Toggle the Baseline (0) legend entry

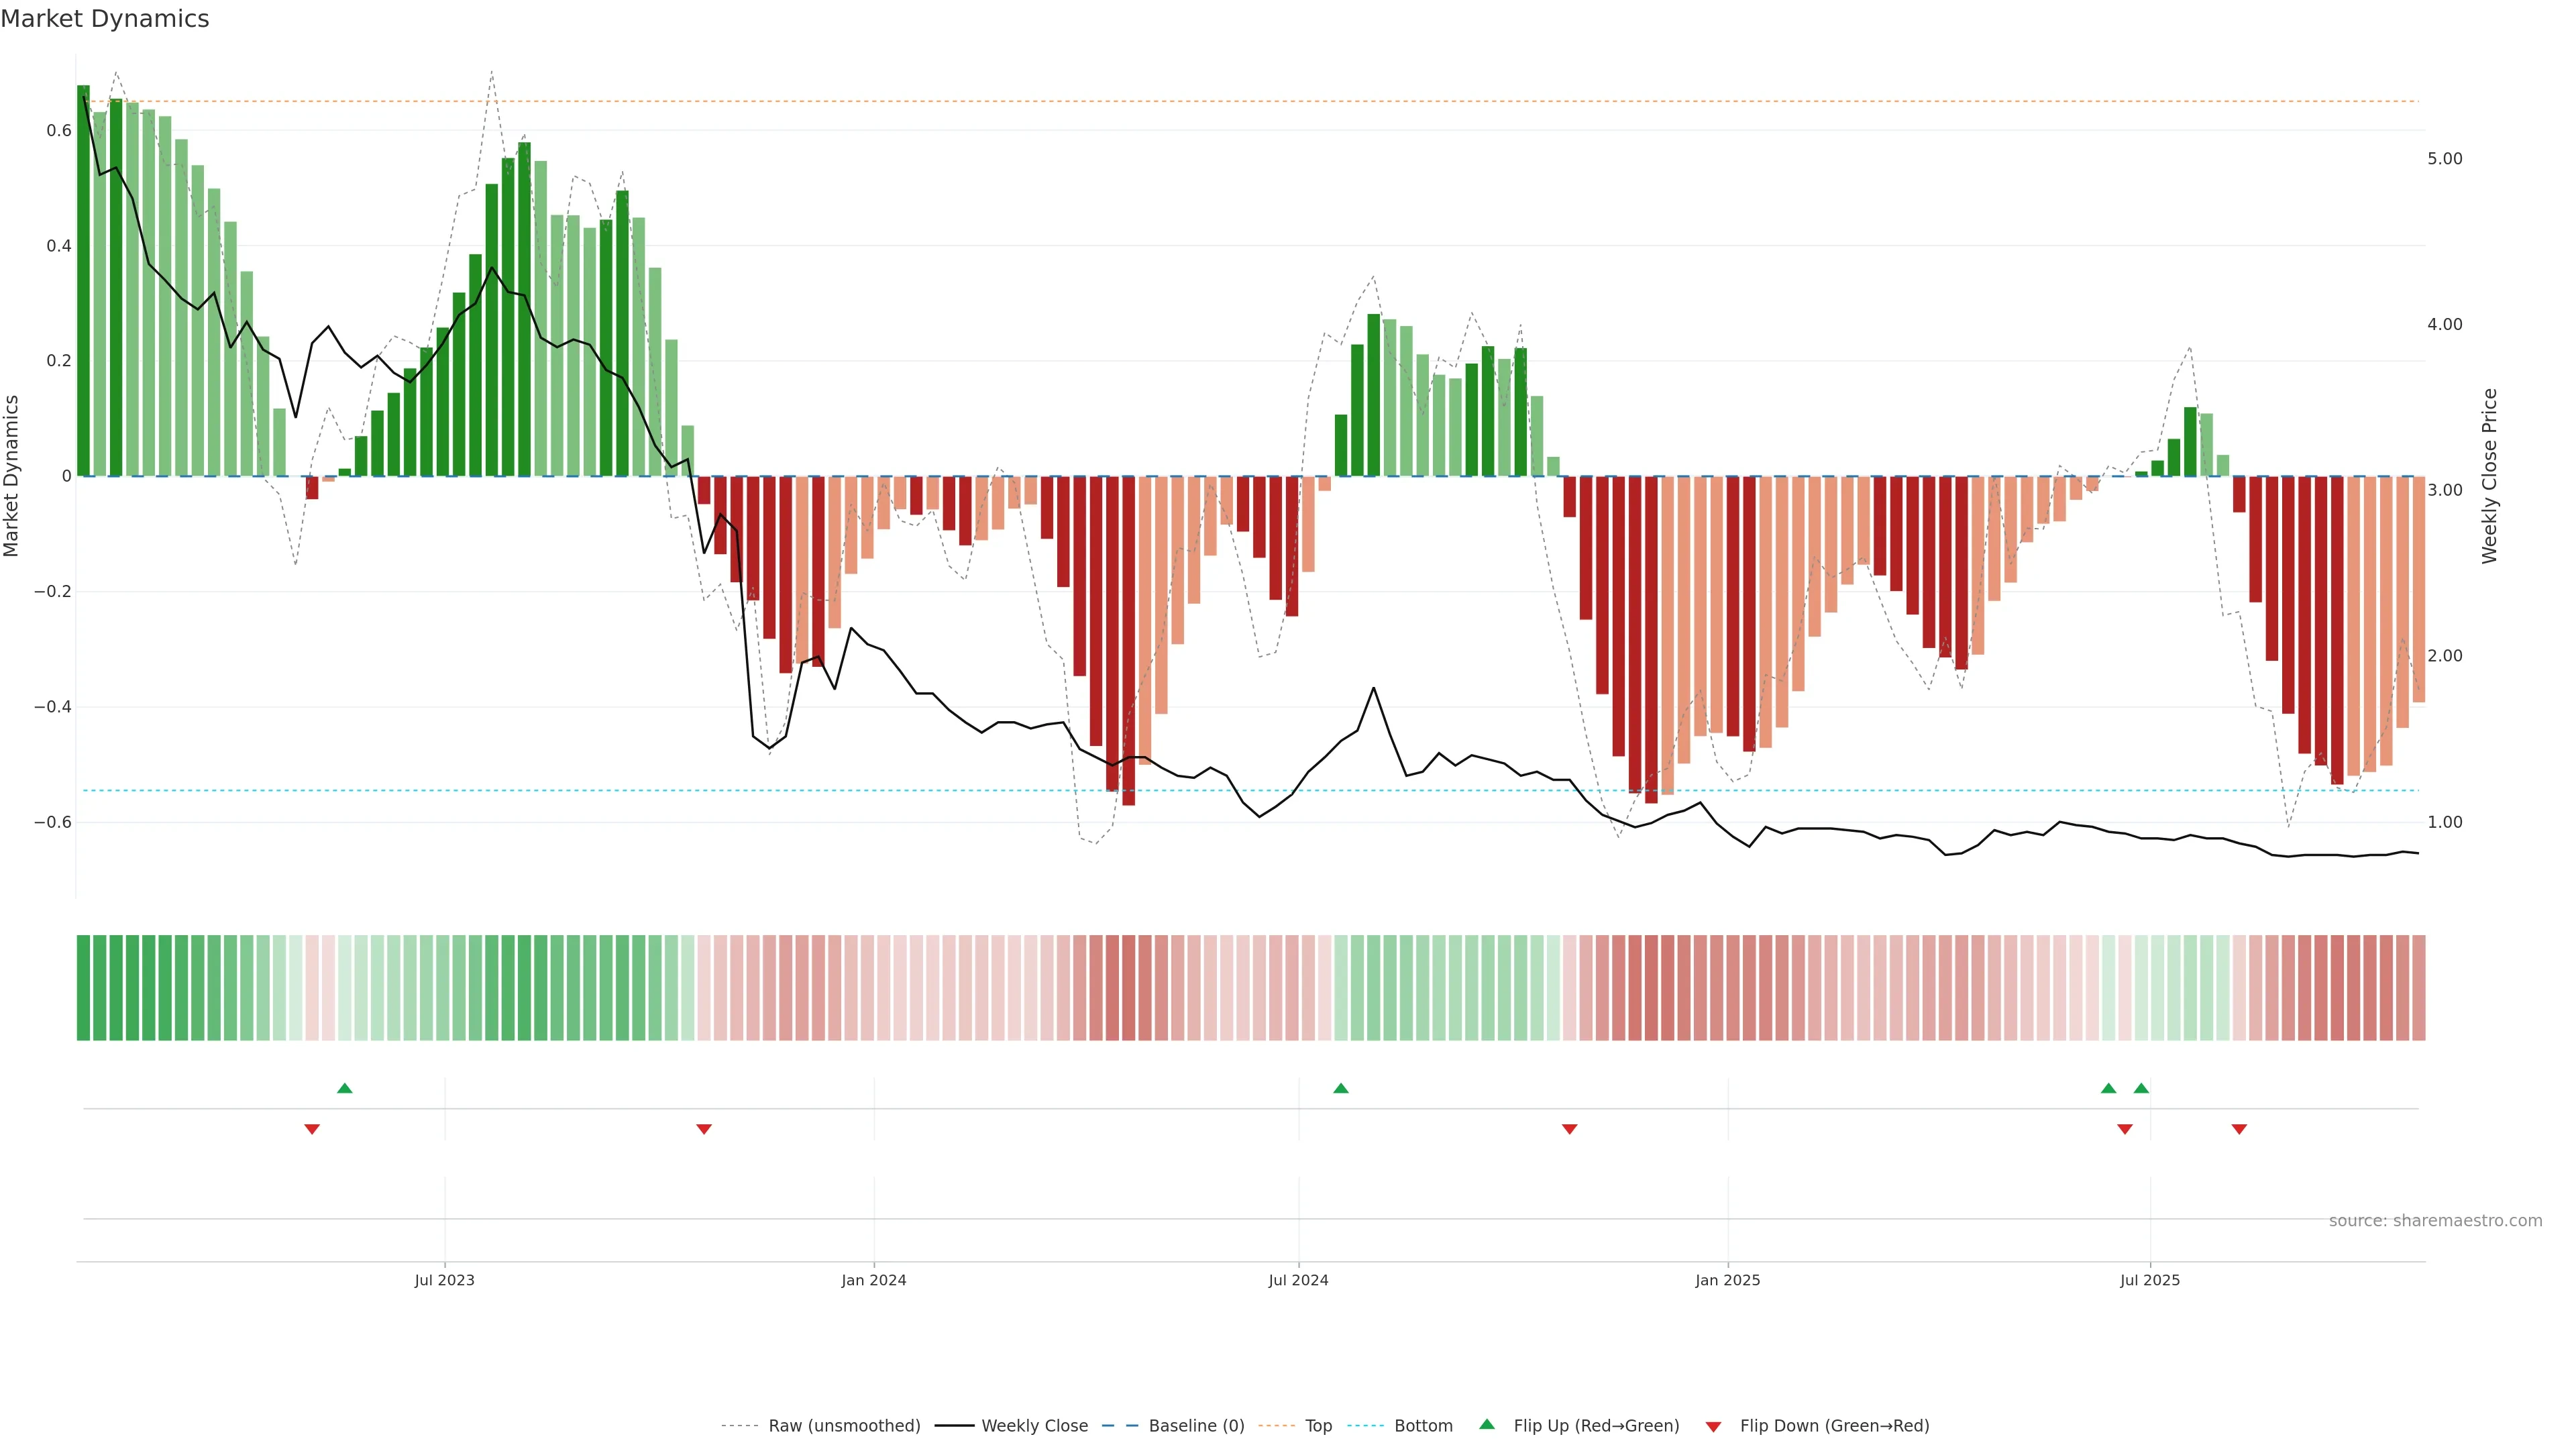[x=1196, y=1426]
